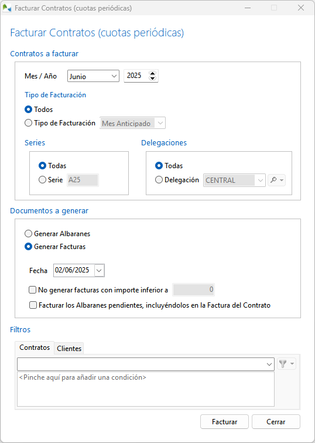The image size is (315, 443).
Task: Click the Cerrar button
Action: click(x=276, y=421)
